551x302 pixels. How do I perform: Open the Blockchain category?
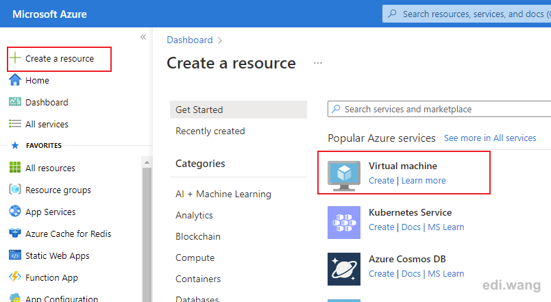tap(198, 236)
